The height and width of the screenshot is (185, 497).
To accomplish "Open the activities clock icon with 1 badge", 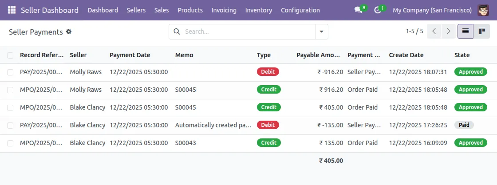I will tap(378, 10).
